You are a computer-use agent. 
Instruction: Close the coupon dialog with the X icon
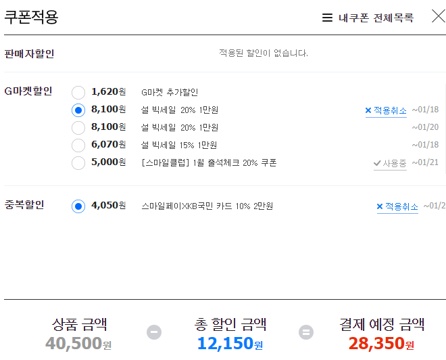tap(439, 16)
